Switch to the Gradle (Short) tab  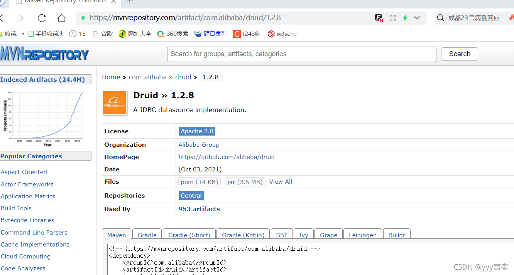tap(189, 235)
